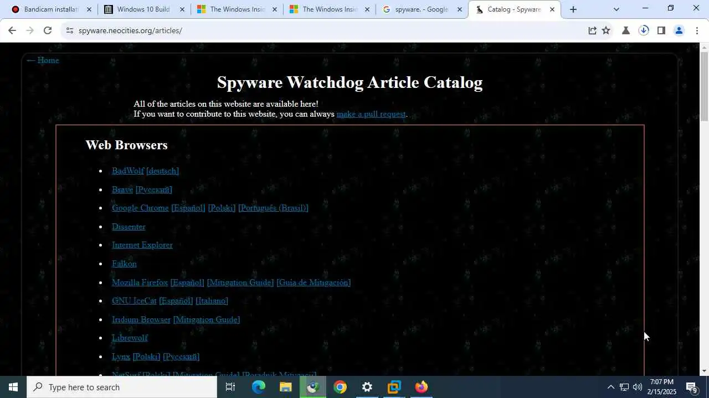Launch Microsoft Edge from taskbar
The image size is (709, 398).
coord(259,387)
